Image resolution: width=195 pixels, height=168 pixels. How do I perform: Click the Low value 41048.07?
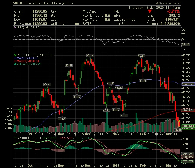tap(40, 20)
